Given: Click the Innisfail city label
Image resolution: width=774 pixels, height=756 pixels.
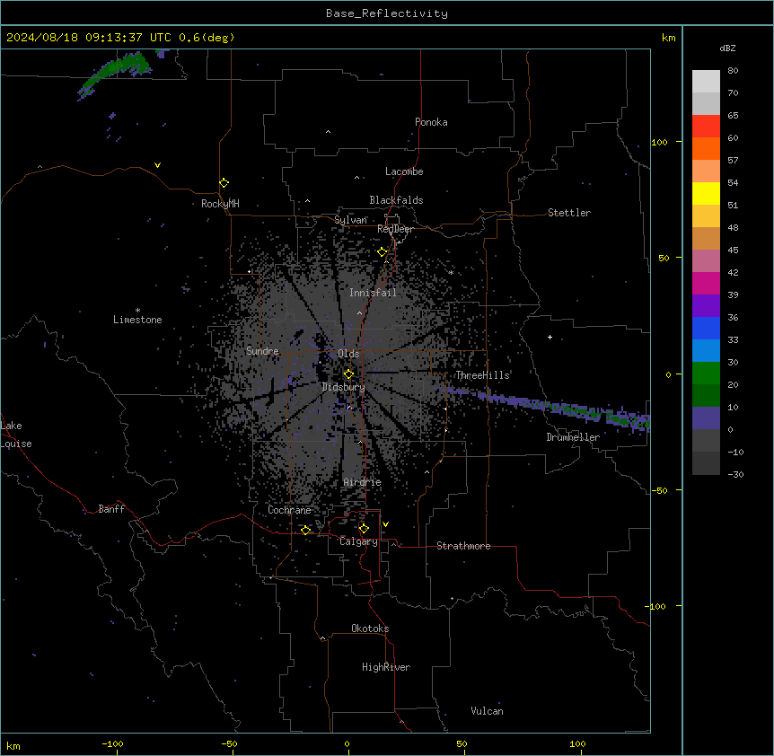Looking at the screenshot, I should tap(373, 293).
